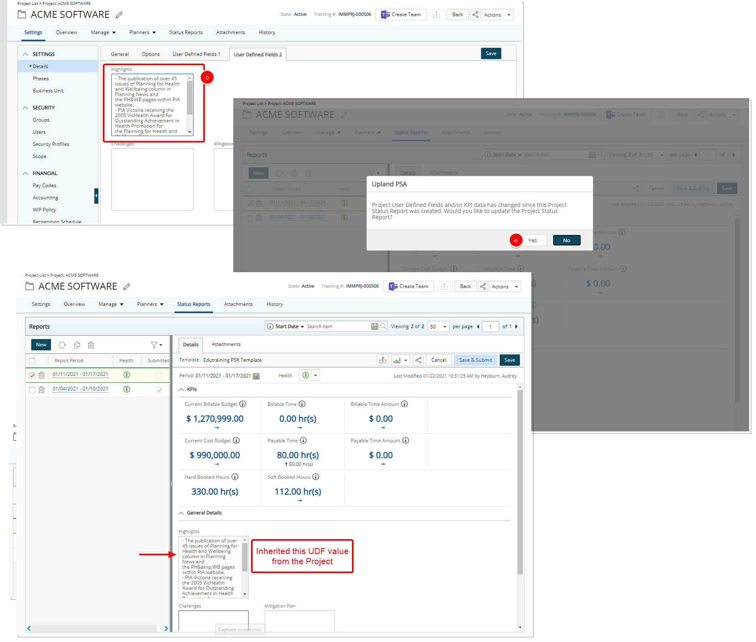Click the edit pencil next to ACME SOFTWARE in top window

point(119,15)
